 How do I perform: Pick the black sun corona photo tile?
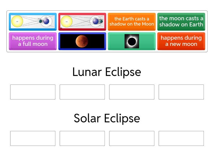tap(132, 41)
